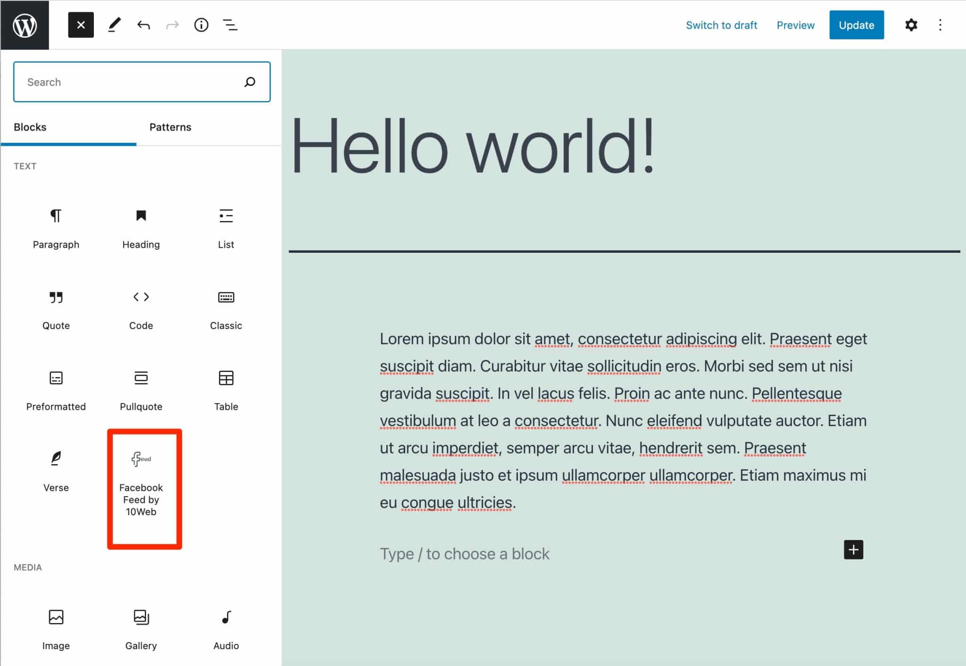Select the Paragraph block

[x=56, y=228]
